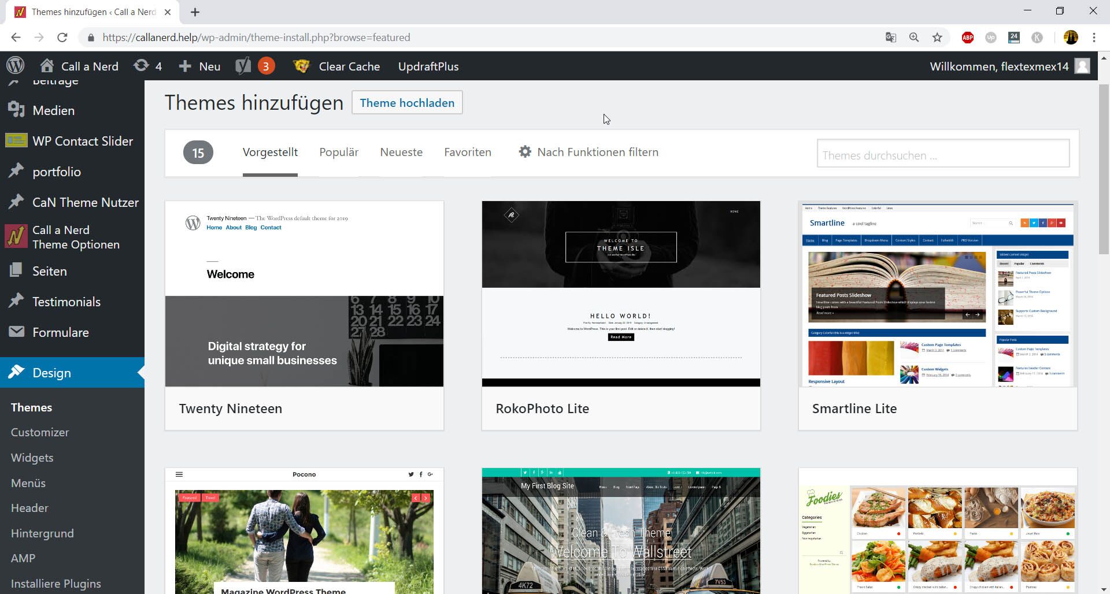
Task: Click the Smartline Lite theme name
Action: point(854,409)
